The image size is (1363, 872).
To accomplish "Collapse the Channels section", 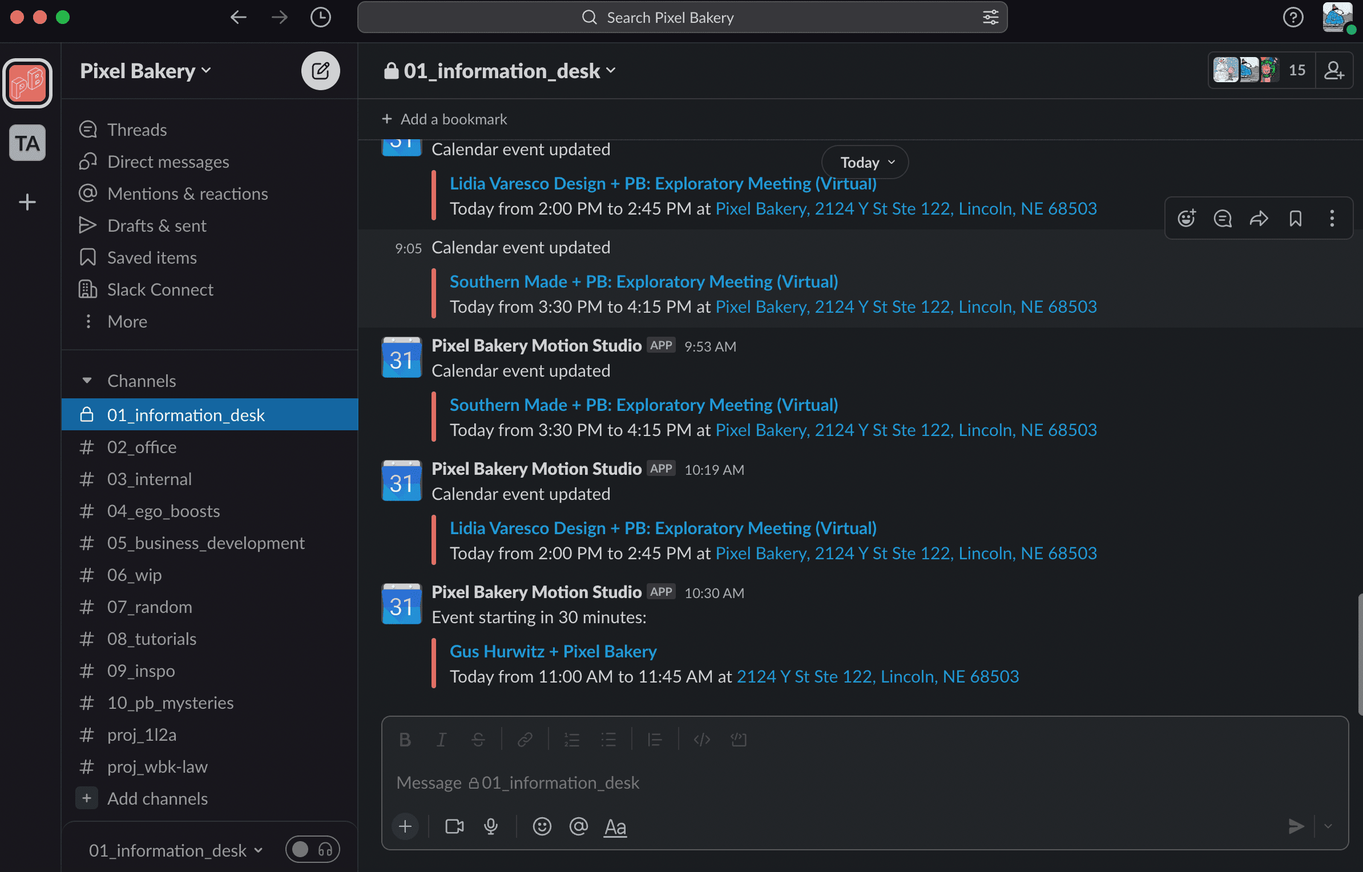I will pyautogui.click(x=87, y=380).
